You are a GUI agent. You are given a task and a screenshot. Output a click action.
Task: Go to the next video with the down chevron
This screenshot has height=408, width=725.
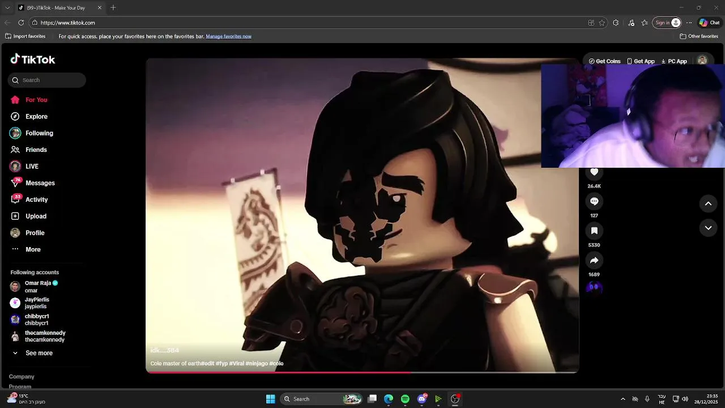point(708,228)
